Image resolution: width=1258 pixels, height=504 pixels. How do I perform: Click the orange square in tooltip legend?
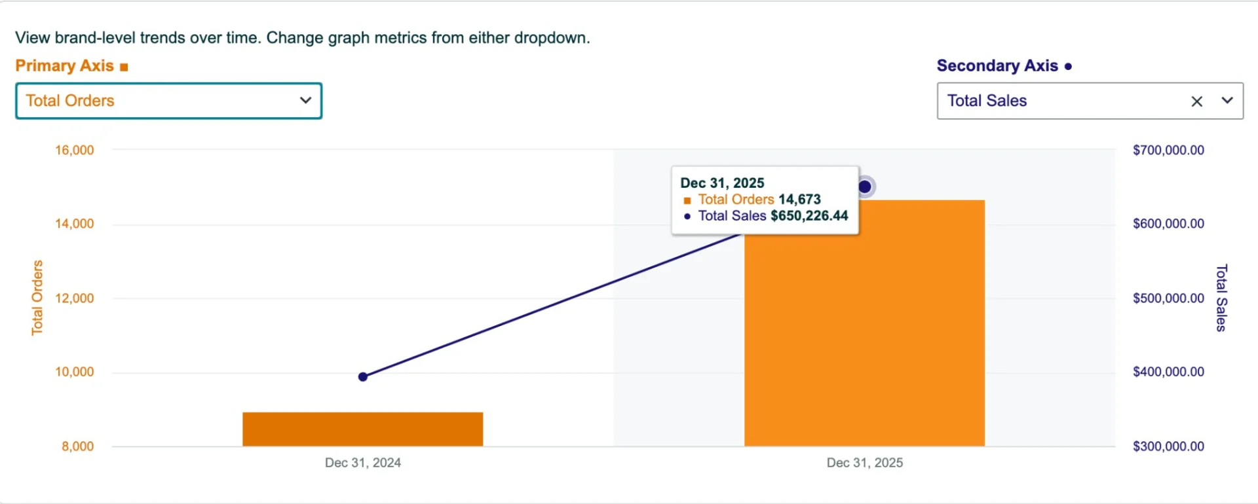point(687,200)
